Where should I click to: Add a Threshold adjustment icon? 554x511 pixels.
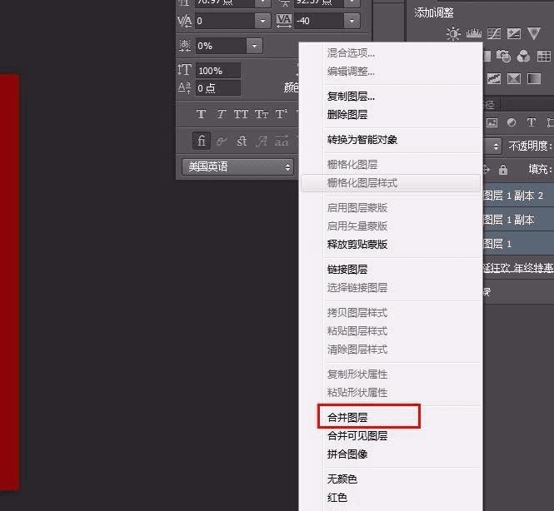[514, 78]
